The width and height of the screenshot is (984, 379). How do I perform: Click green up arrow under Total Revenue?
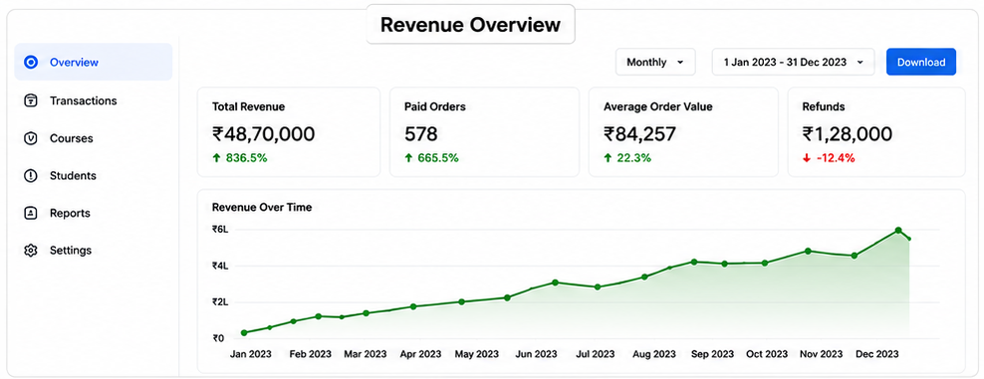point(216,158)
